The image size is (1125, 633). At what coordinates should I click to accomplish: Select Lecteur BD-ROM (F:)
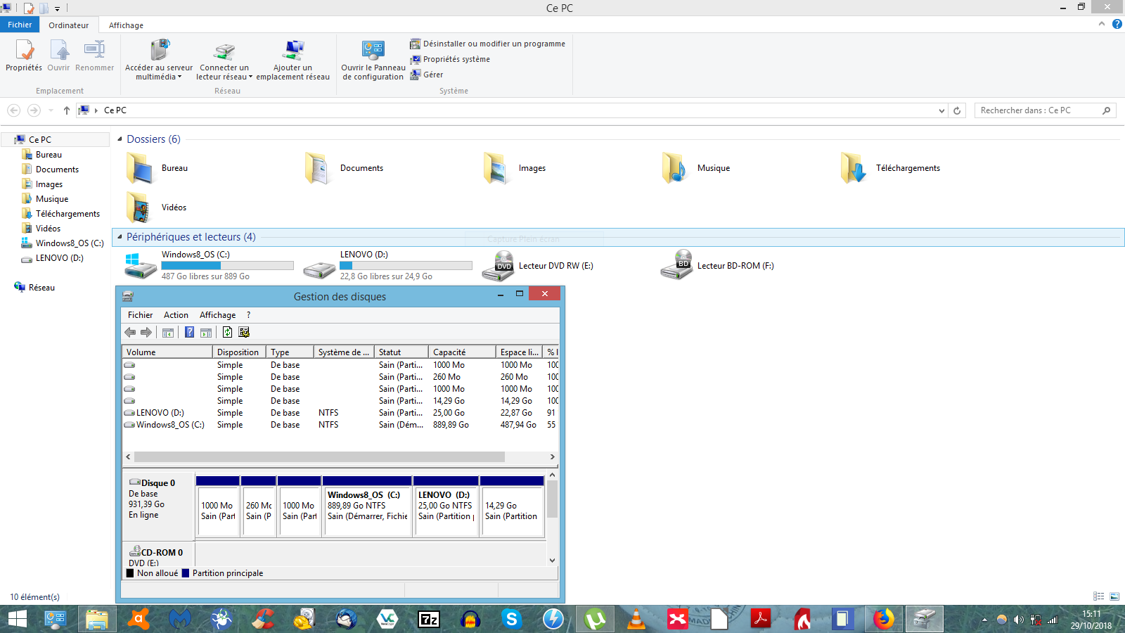tap(717, 266)
